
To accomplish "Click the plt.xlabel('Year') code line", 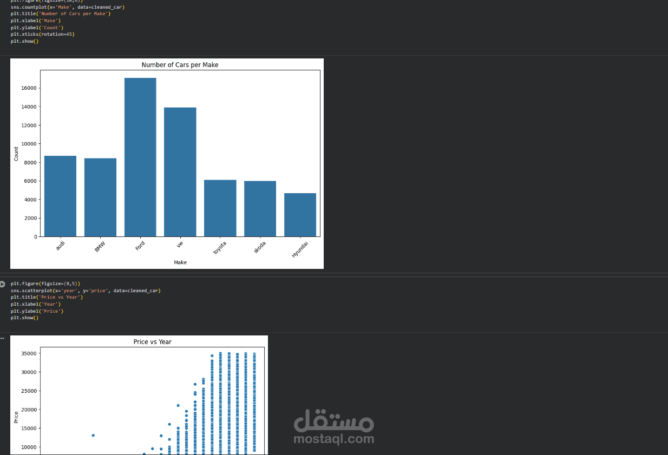I will 36,304.
